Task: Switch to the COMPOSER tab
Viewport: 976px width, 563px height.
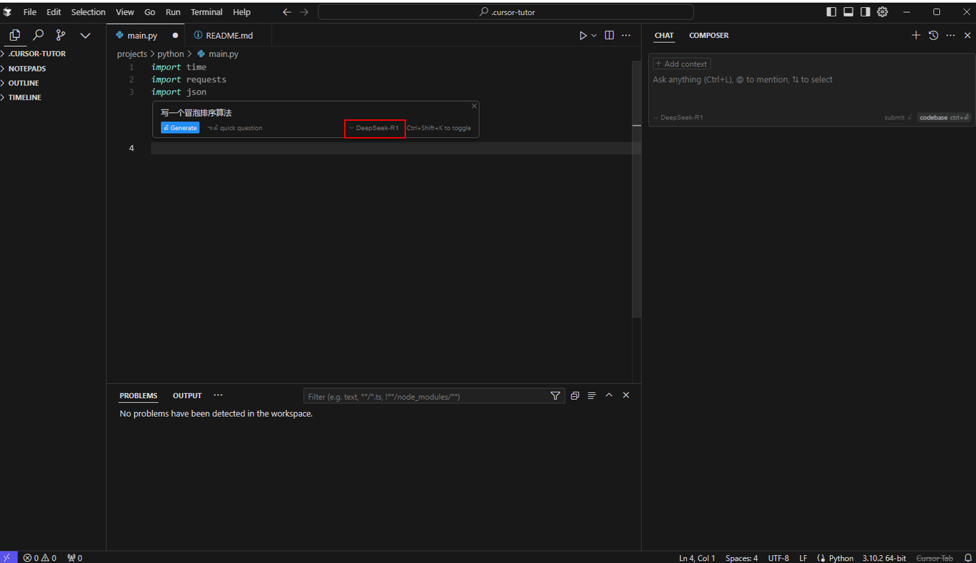Action: coord(709,35)
